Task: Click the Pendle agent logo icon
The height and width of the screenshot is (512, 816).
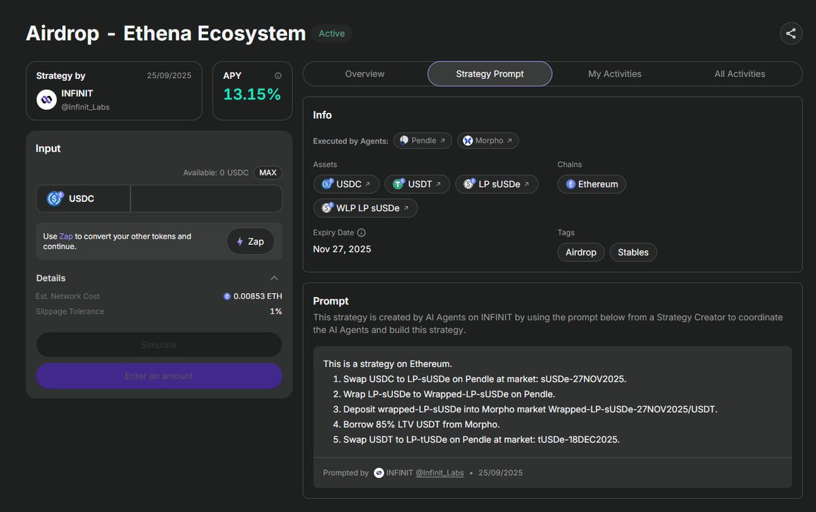Action: pos(404,141)
